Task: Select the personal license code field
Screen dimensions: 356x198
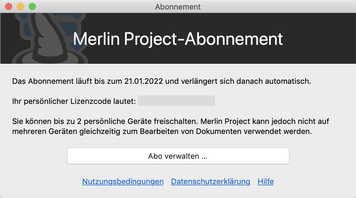Action: coord(176,101)
